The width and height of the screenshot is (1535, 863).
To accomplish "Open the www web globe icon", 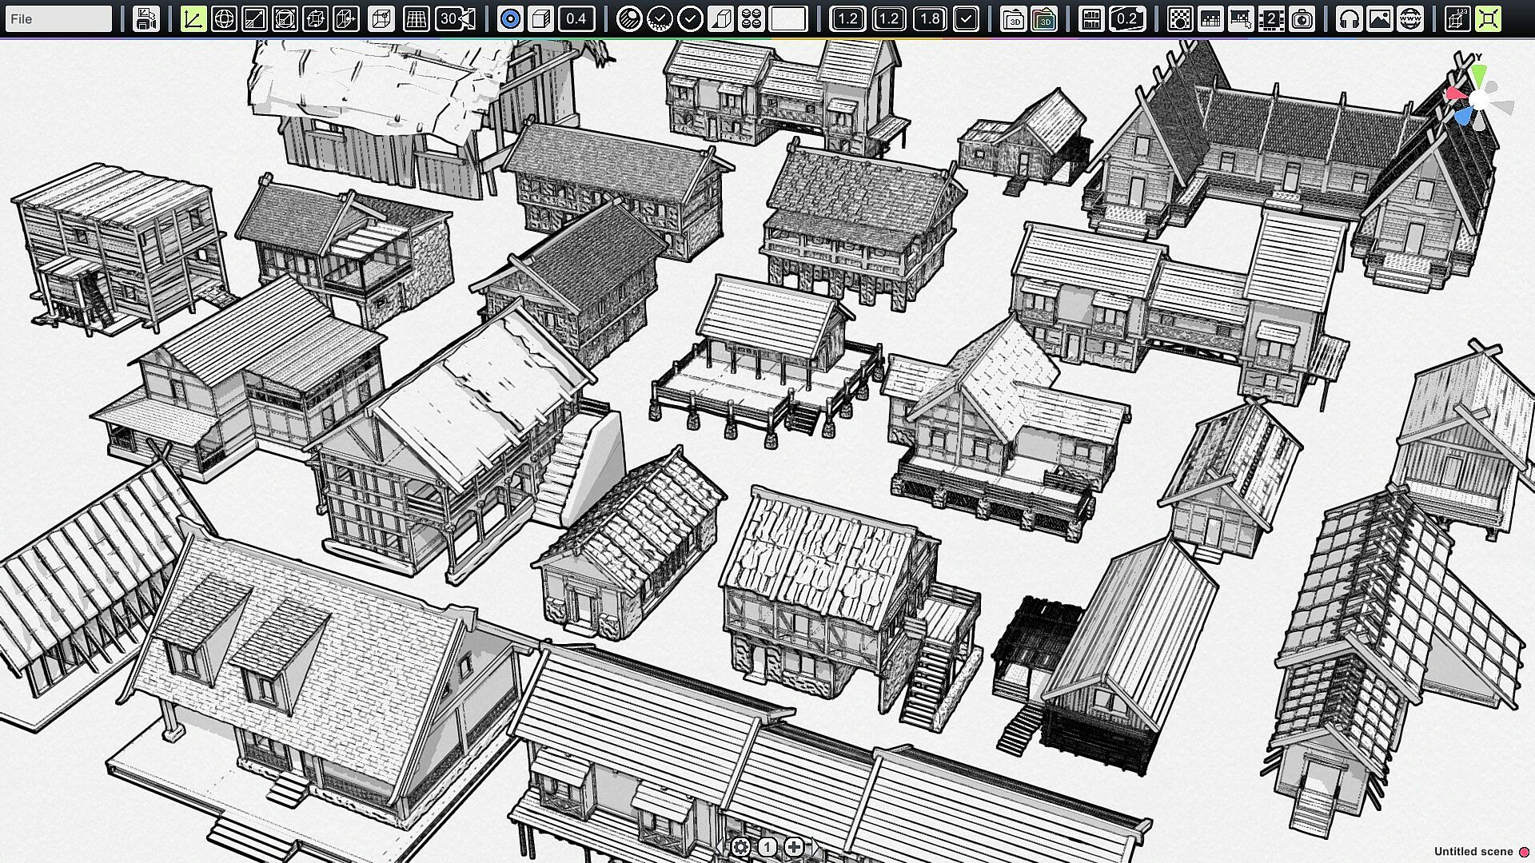I will [x=1410, y=18].
